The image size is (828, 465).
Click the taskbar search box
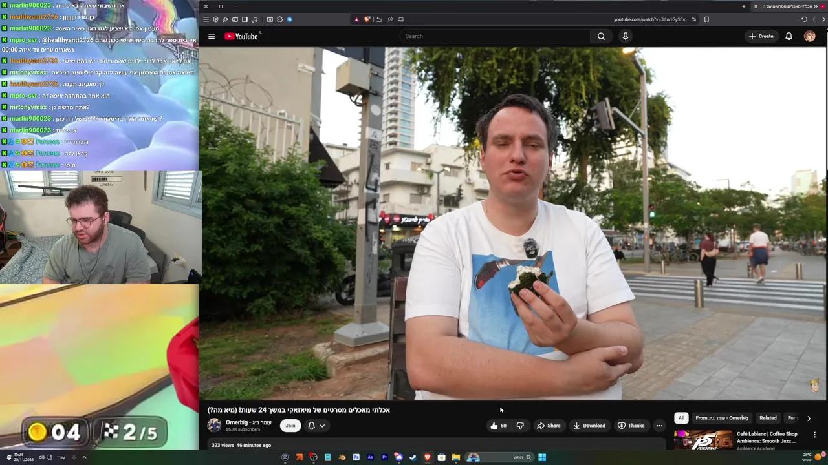tap(501, 457)
